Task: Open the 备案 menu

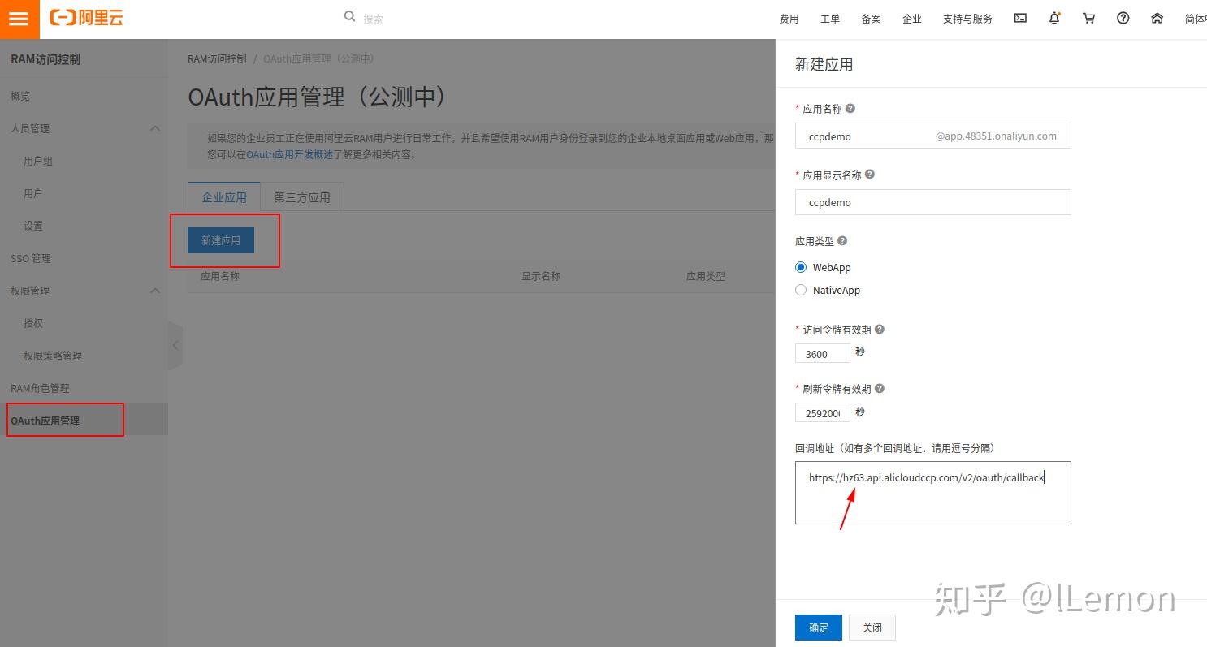Action: coord(872,19)
